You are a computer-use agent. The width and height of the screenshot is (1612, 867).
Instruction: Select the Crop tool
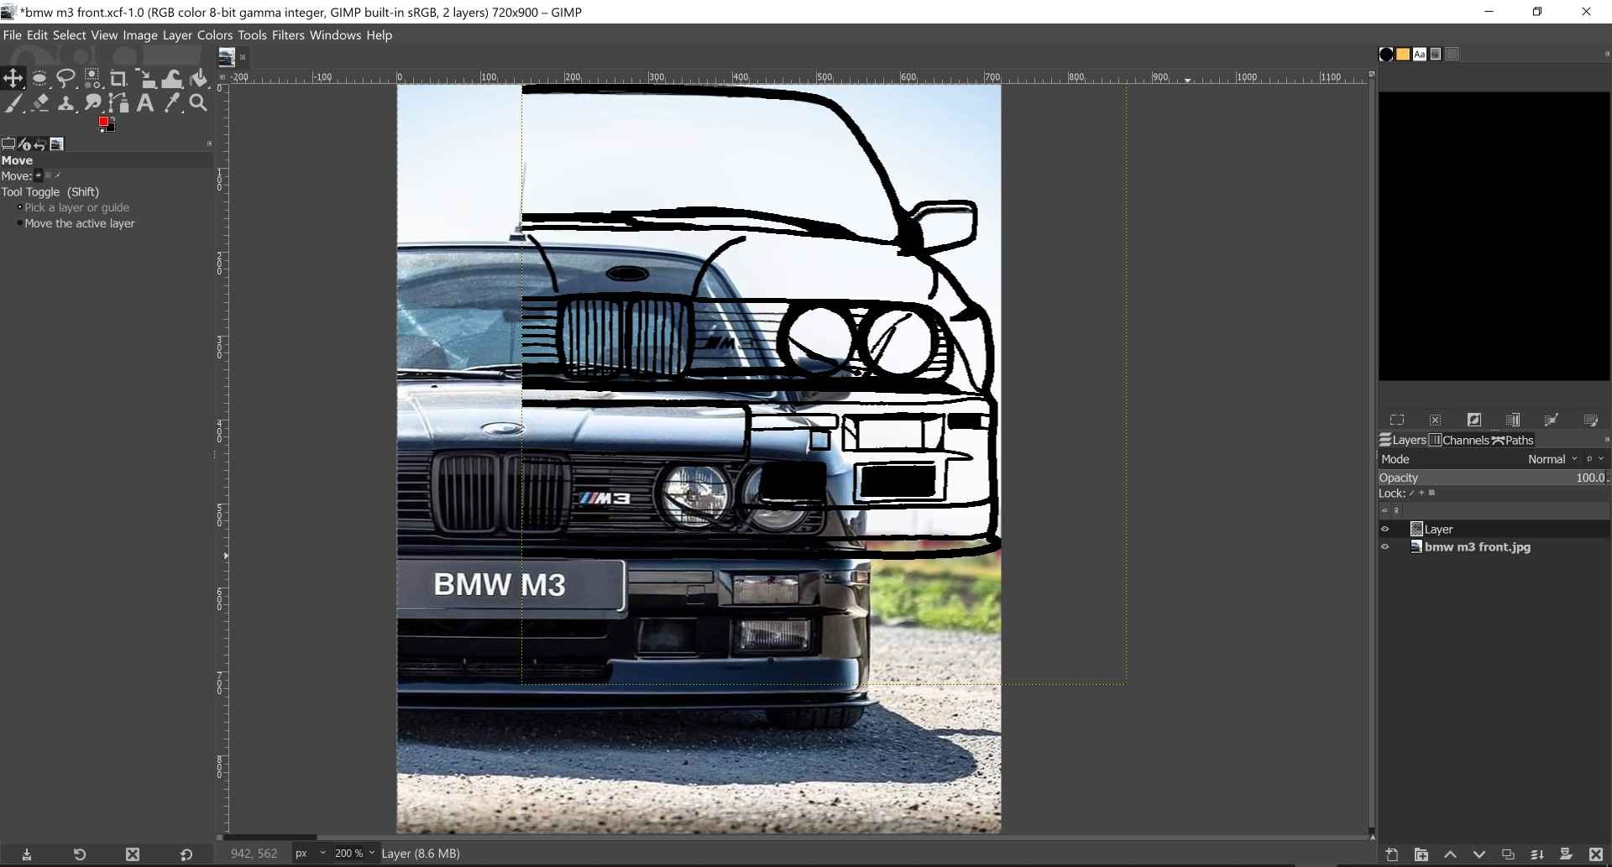[x=118, y=79]
